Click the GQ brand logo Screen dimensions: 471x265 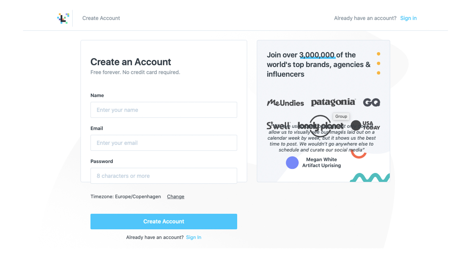point(371,102)
